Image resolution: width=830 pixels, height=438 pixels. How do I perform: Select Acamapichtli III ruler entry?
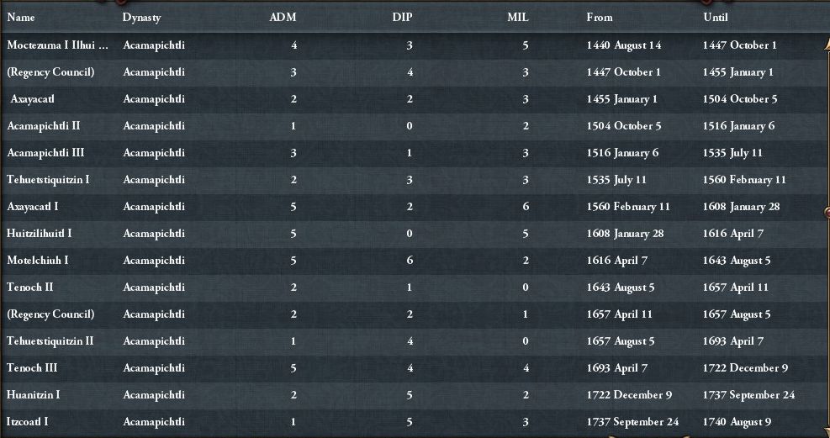[45, 153]
